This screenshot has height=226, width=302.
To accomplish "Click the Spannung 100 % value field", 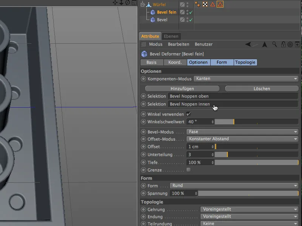I will 182,193.
